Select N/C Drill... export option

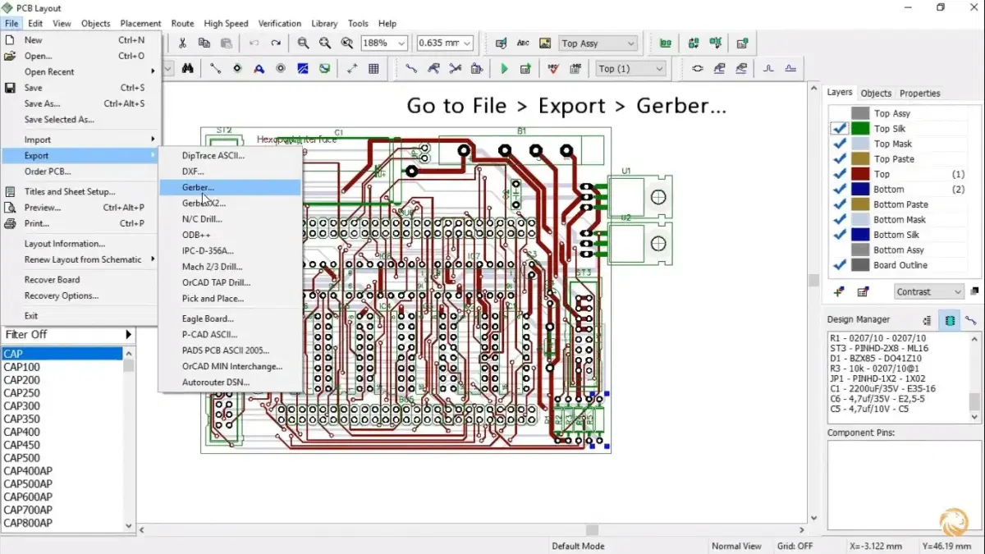pyautogui.click(x=202, y=219)
